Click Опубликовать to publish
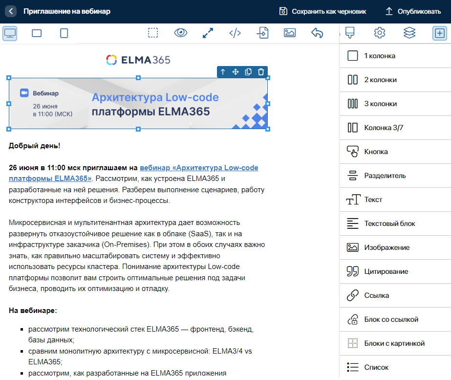This screenshot has width=451, height=380. coord(413,12)
